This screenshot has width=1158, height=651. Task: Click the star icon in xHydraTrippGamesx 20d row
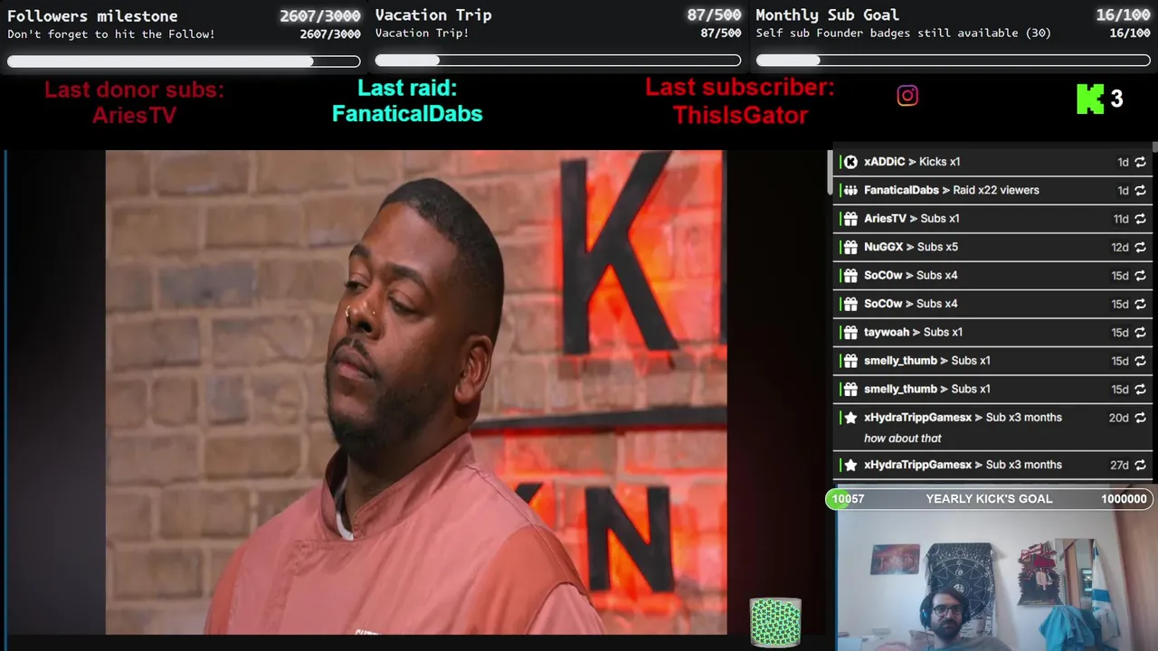850,418
